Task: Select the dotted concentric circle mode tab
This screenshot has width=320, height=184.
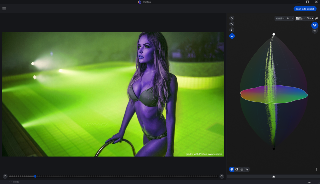Action: pos(242,169)
